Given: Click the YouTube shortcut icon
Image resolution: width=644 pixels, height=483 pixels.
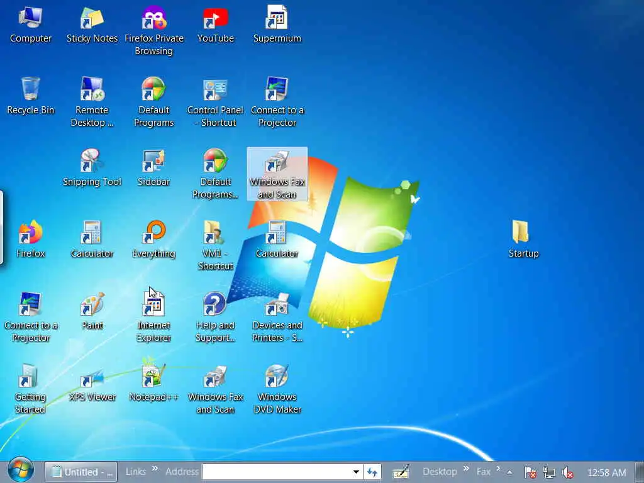Looking at the screenshot, I should point(215,25).
